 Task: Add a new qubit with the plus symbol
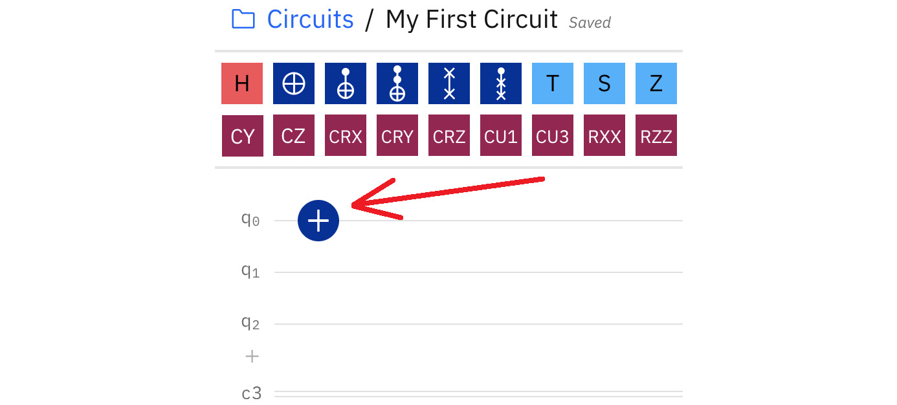pos(252,356)
